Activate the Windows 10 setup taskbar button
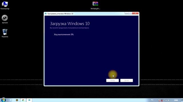The image size is (183, 102). pos(29,100)
